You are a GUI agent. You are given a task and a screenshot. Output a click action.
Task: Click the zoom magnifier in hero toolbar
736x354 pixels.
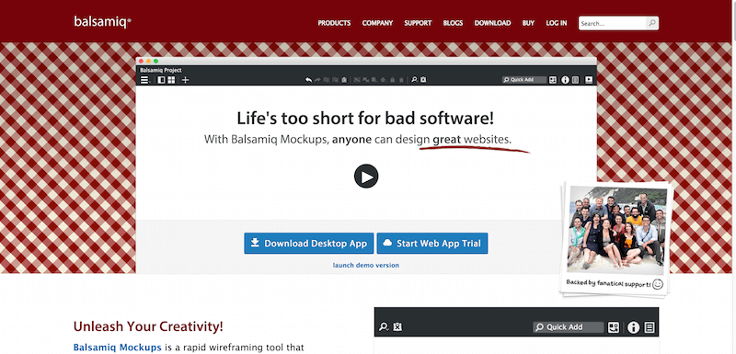click(x=414, y=80)
